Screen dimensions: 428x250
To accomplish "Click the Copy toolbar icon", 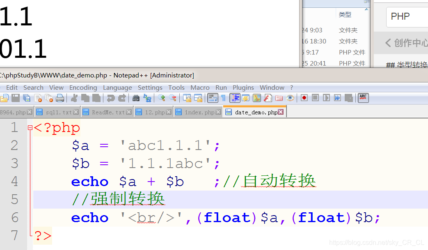I will click(x=85, y=98).
